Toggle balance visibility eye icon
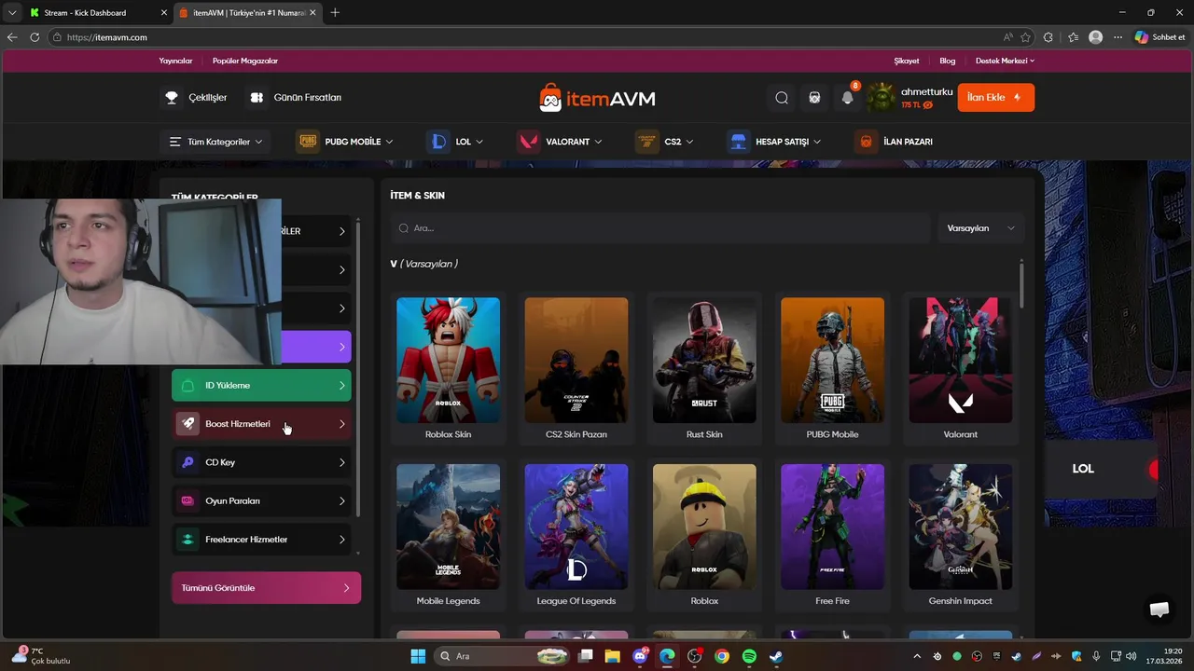 pos(927,105)
